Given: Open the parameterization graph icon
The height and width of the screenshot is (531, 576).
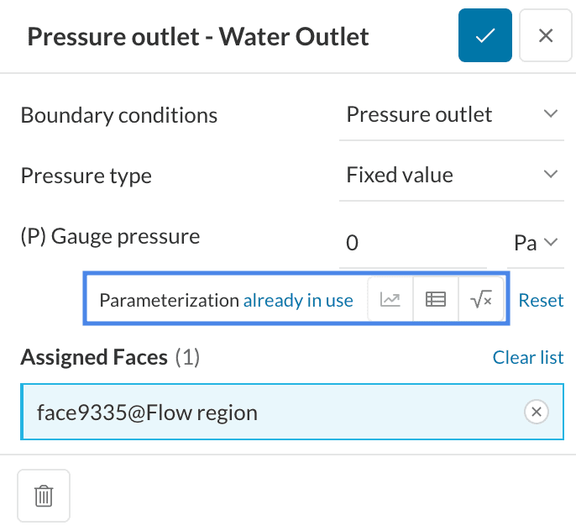Looking at the screenshot, I should click(x=390, y=300).
